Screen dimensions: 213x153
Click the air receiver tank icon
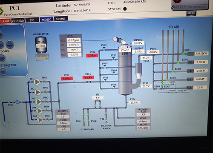click(x=41, y=45)
